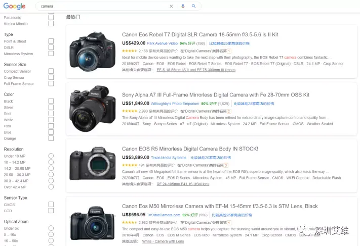Viewport: 360px width, 246px height.
Task: Check the Red color filter
Action: point(51,114)
